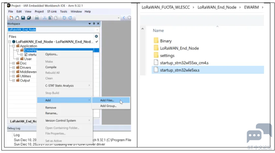Close the Workspace panel
Screen dimensions: 275x153
pos(98,24)
